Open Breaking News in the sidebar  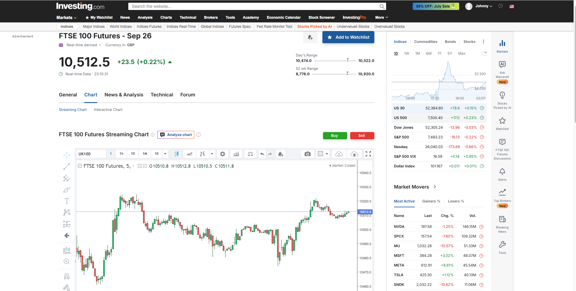coord(502,225)
